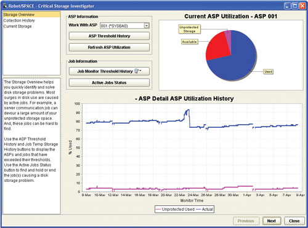Click the 1-Apr axis label
This screenshot has height=228, width=308.
point(247,195)
